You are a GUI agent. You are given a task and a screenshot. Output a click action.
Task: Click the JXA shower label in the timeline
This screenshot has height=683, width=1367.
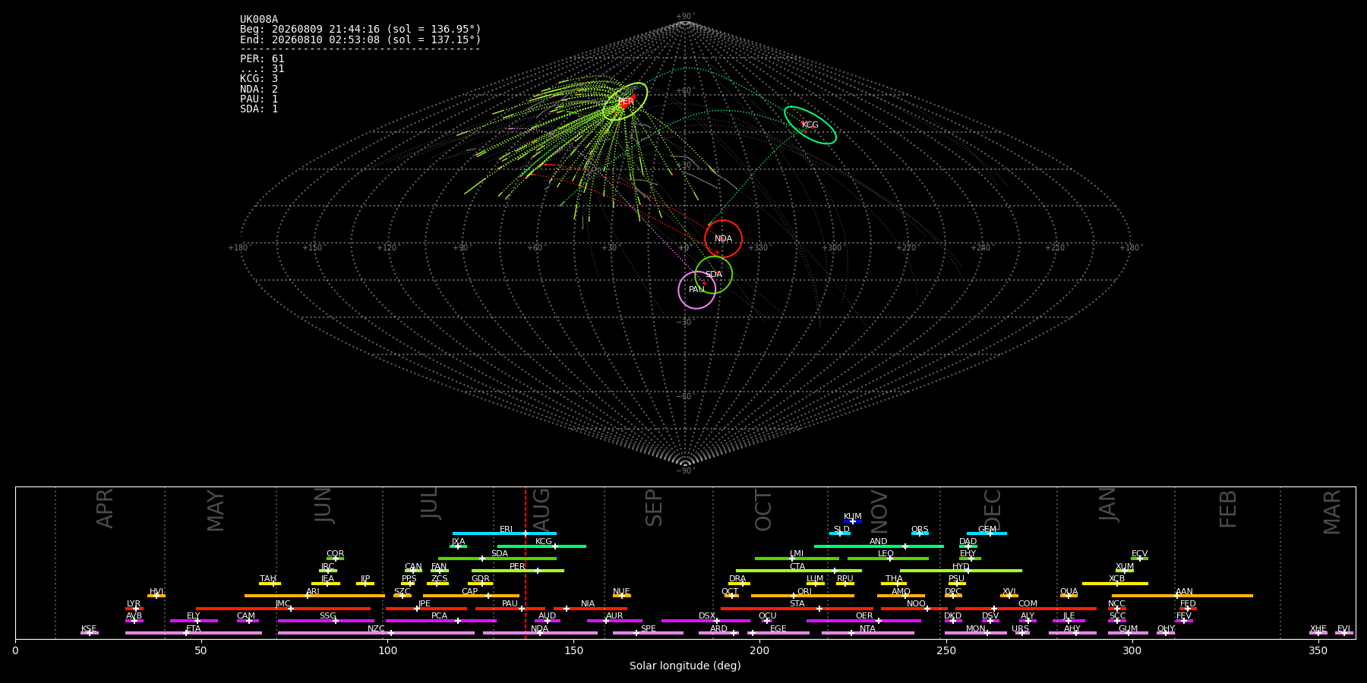click(x=458, y=542)
